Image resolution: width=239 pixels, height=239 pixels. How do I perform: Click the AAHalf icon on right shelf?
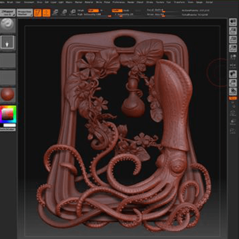(x=232, y=48)
